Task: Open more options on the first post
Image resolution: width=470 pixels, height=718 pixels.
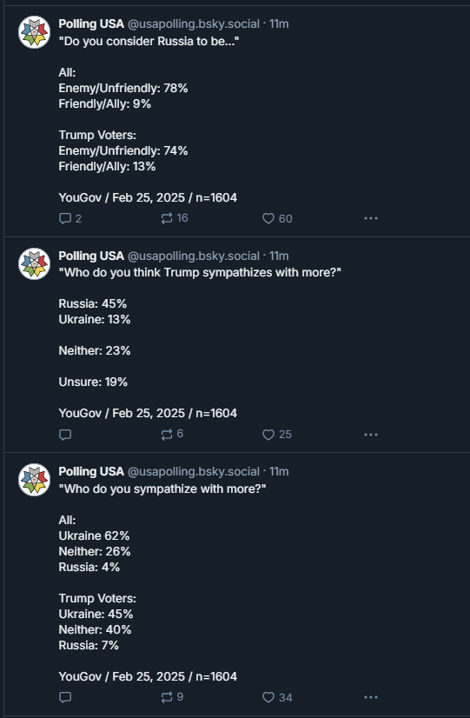Action: 371,218
